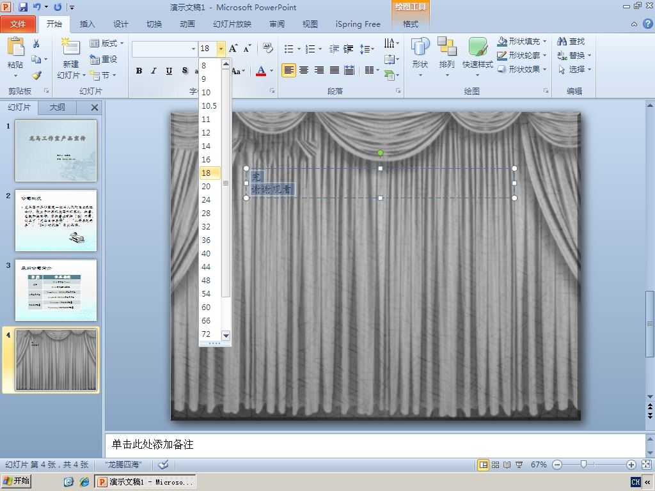Decrease the list indent level

coord(334,49)
